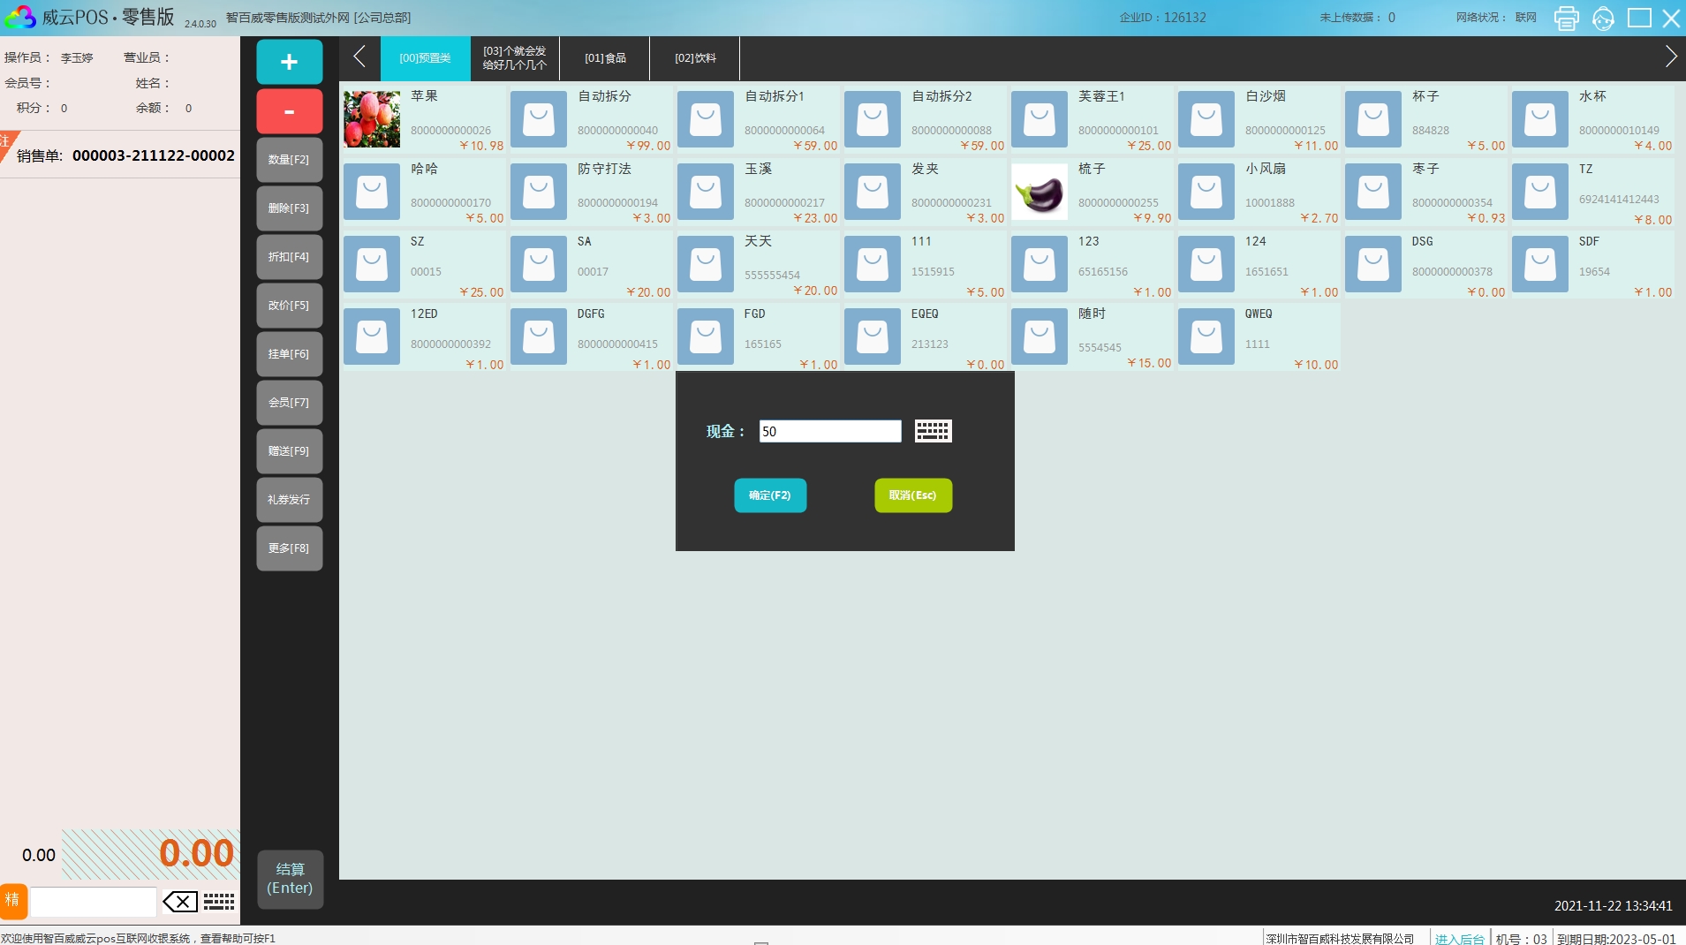The width and height of the screenshot is (1686, 945).
Task: Expand the 更多[F8] more options button
Action: pyautogui.click(x=289, y=548)
